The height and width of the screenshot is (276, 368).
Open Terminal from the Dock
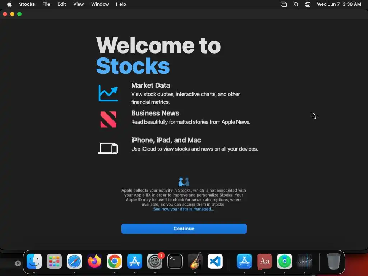pyautogui.click(x=175, y=261)
